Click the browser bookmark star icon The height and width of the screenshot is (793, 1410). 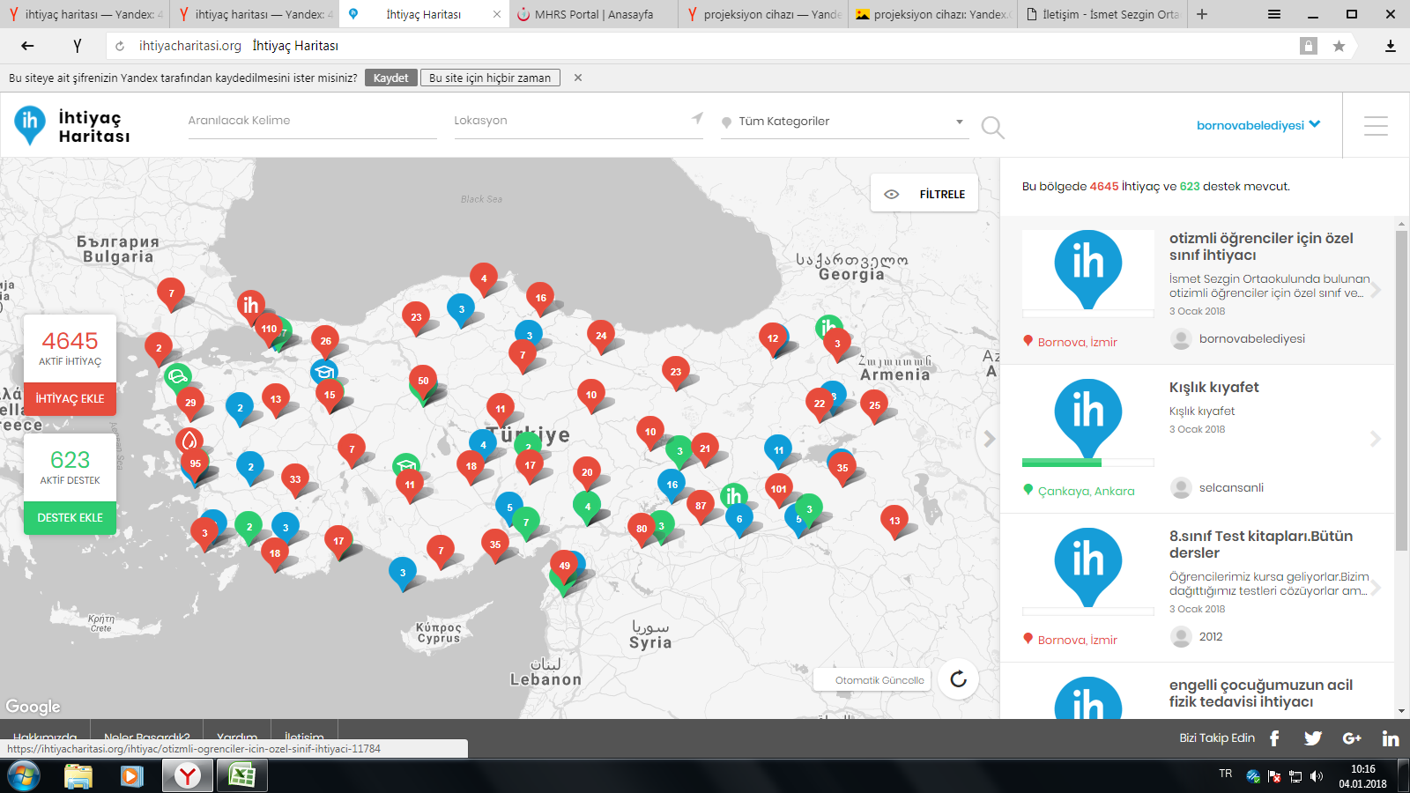click(x=1339, y=46)
